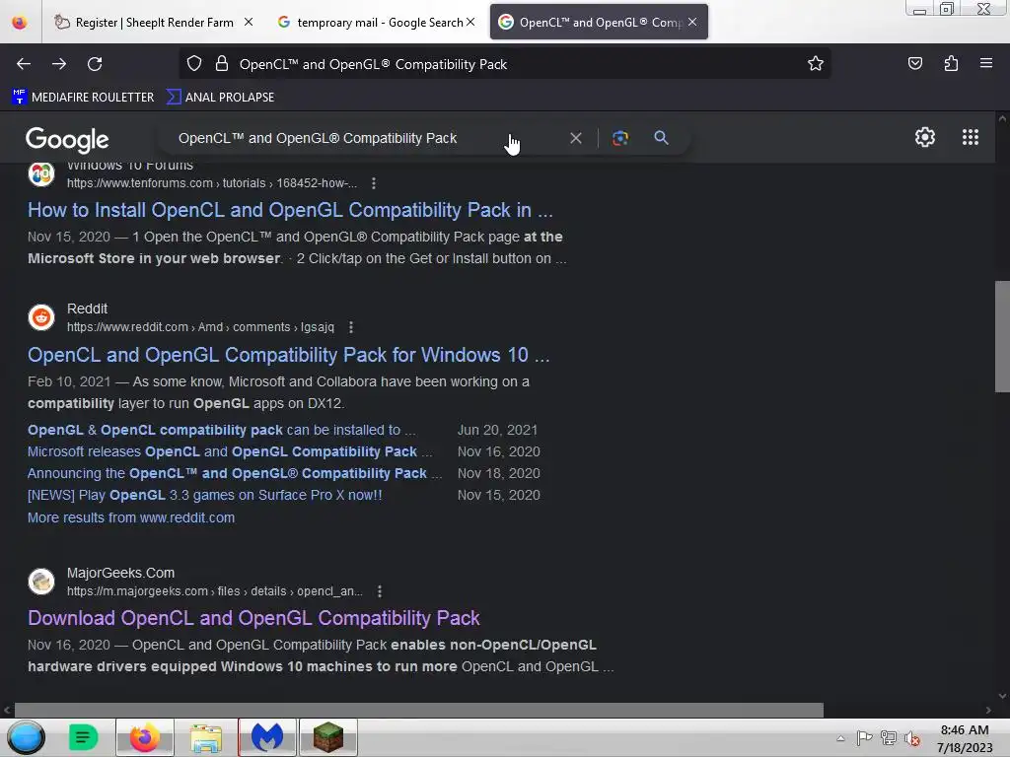This screenshot has height=757, width=1010.
Task: Bookmark this page with the star icon
Action: pyautogui.click(x=816, y=64)
